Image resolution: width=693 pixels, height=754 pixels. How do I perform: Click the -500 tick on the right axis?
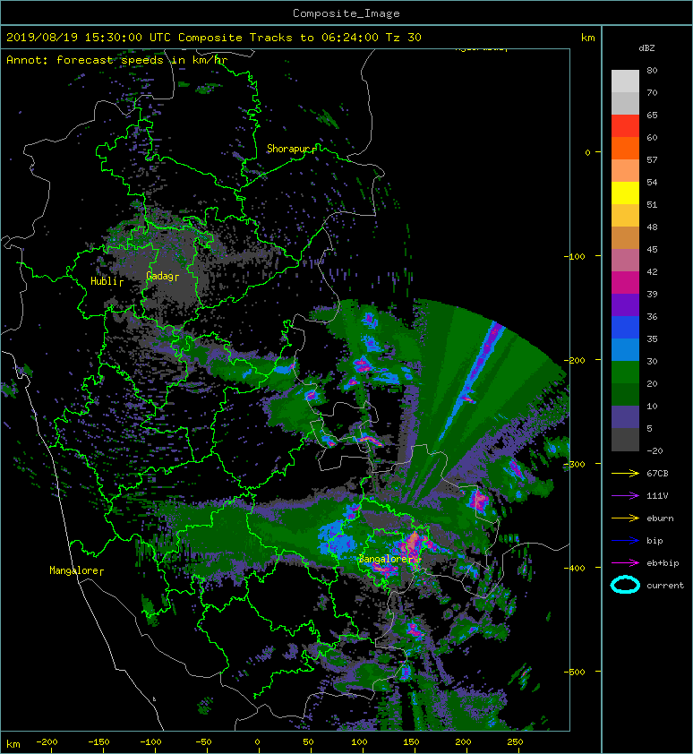click(574, 672)
